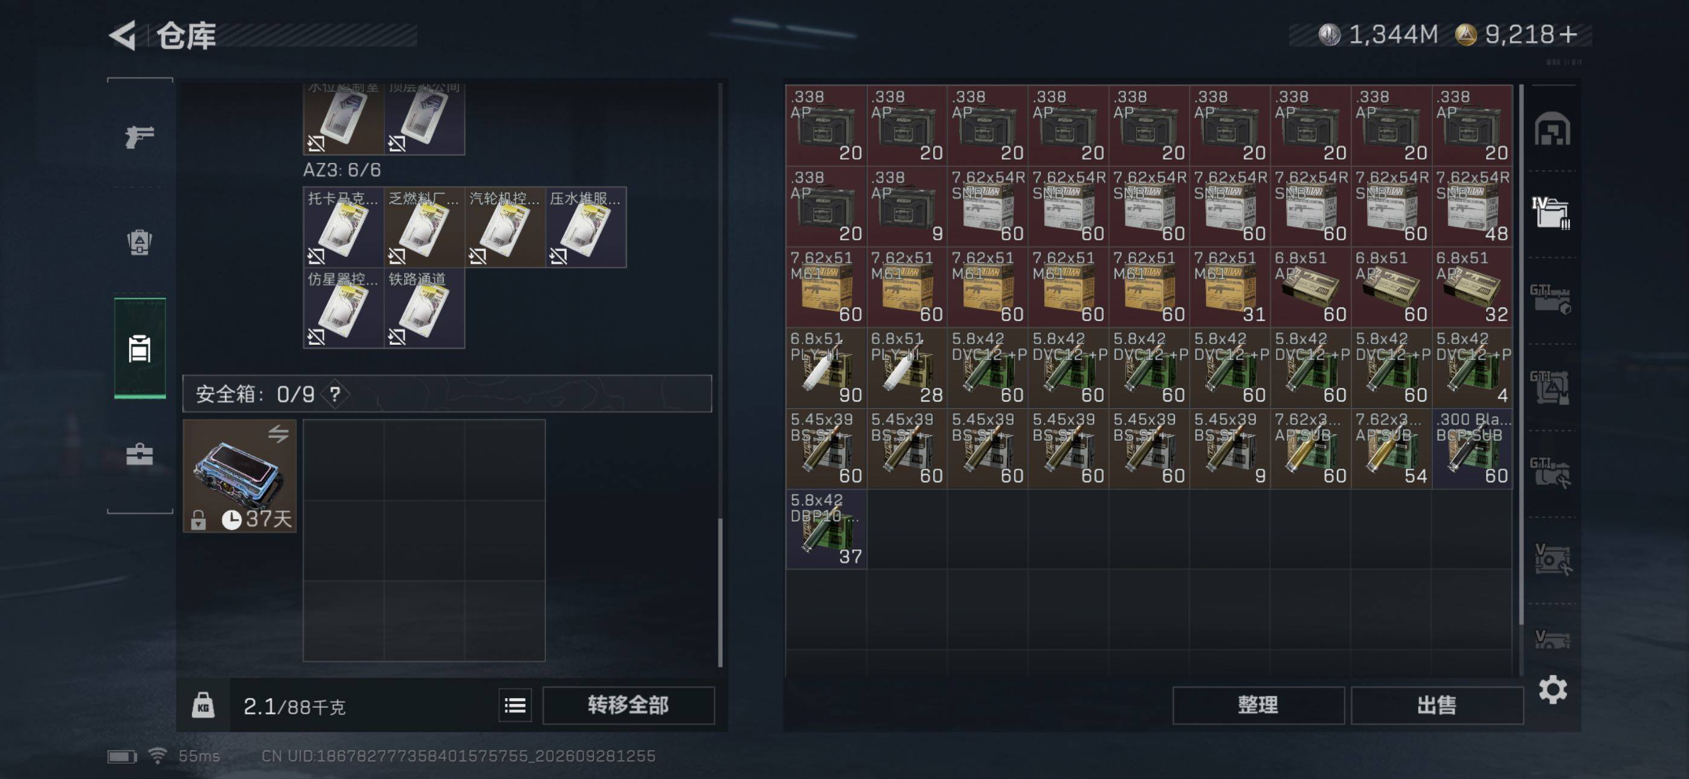The width and height of the screenshot is (1689, 779).
Task: Click the 托卡马克 key card
Action: [344, 227]
